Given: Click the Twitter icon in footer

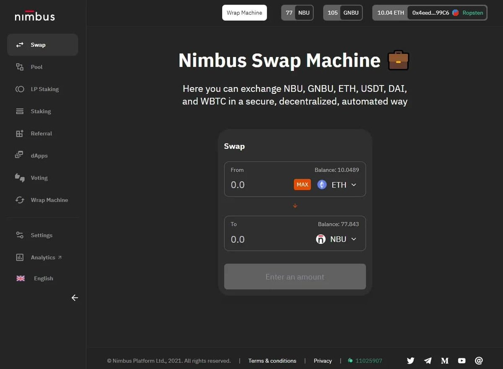Looking at the screenshot, I should tap(410, 361).
